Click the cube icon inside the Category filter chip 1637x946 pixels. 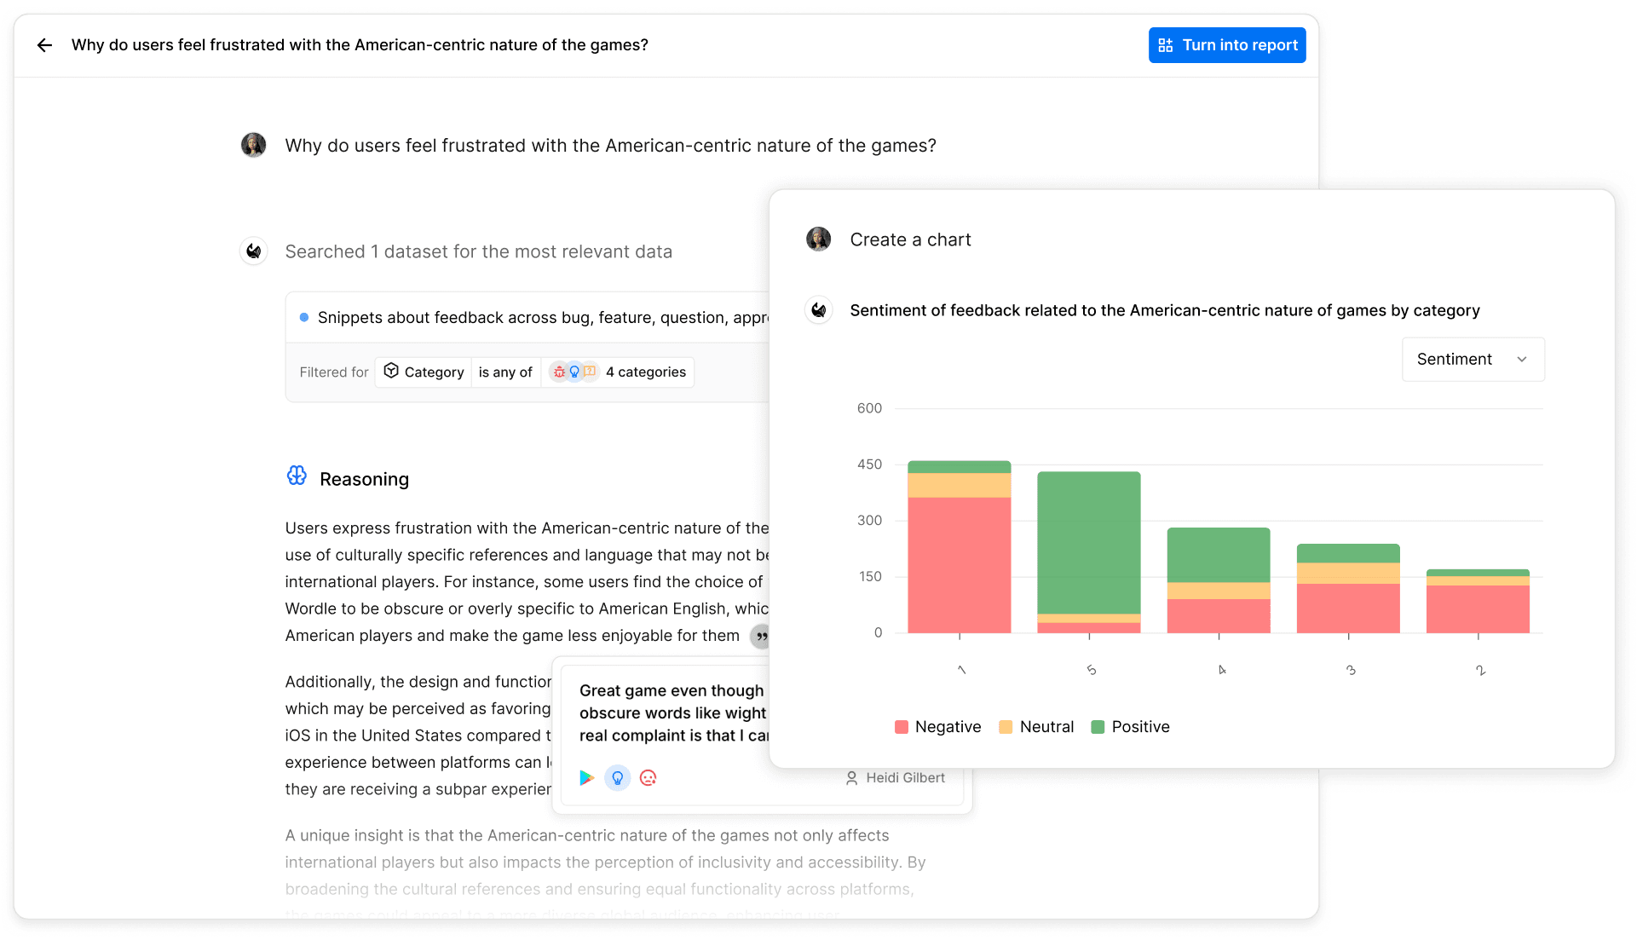391,371
